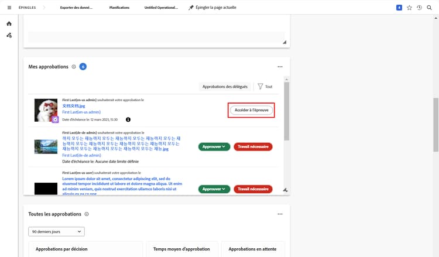
Task: Click the ÉPINGLES label
Action: (27, 8)
